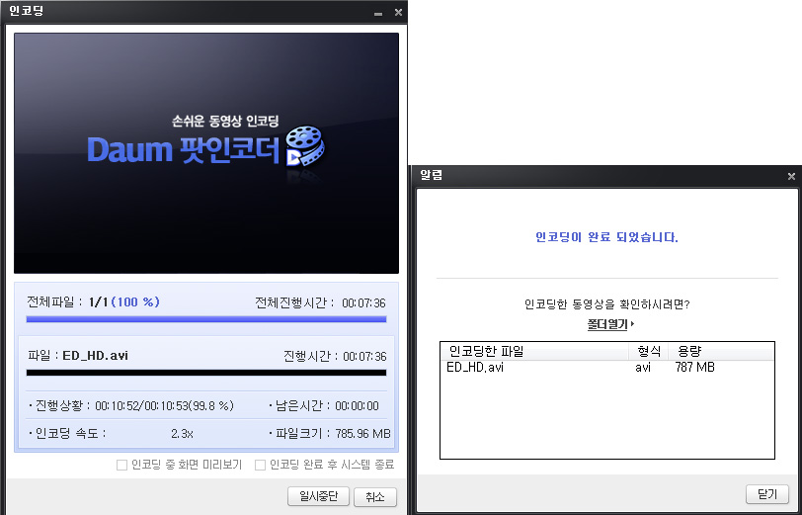Close the 인코딩 window
This screenshot has width=802, height=515.
[x=398, y=12]
